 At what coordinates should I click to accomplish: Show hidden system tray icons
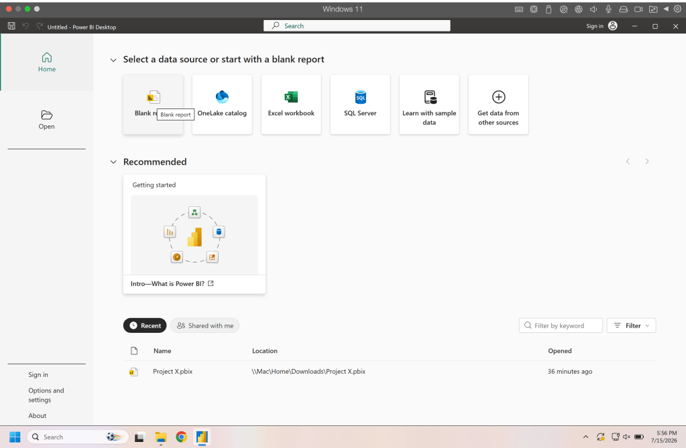585,437
